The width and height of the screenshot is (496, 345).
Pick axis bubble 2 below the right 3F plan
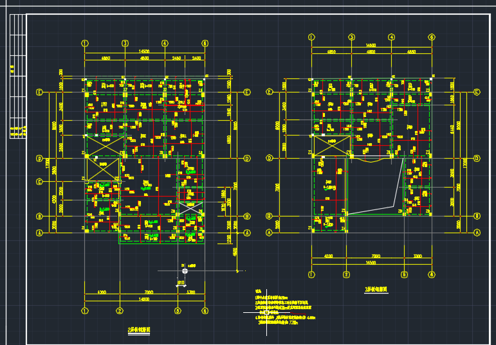click(x=346, y=274)
